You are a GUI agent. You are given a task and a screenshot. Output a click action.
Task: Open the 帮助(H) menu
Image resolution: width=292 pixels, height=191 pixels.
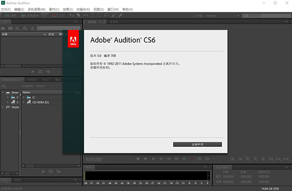click(x=128, y=9)
